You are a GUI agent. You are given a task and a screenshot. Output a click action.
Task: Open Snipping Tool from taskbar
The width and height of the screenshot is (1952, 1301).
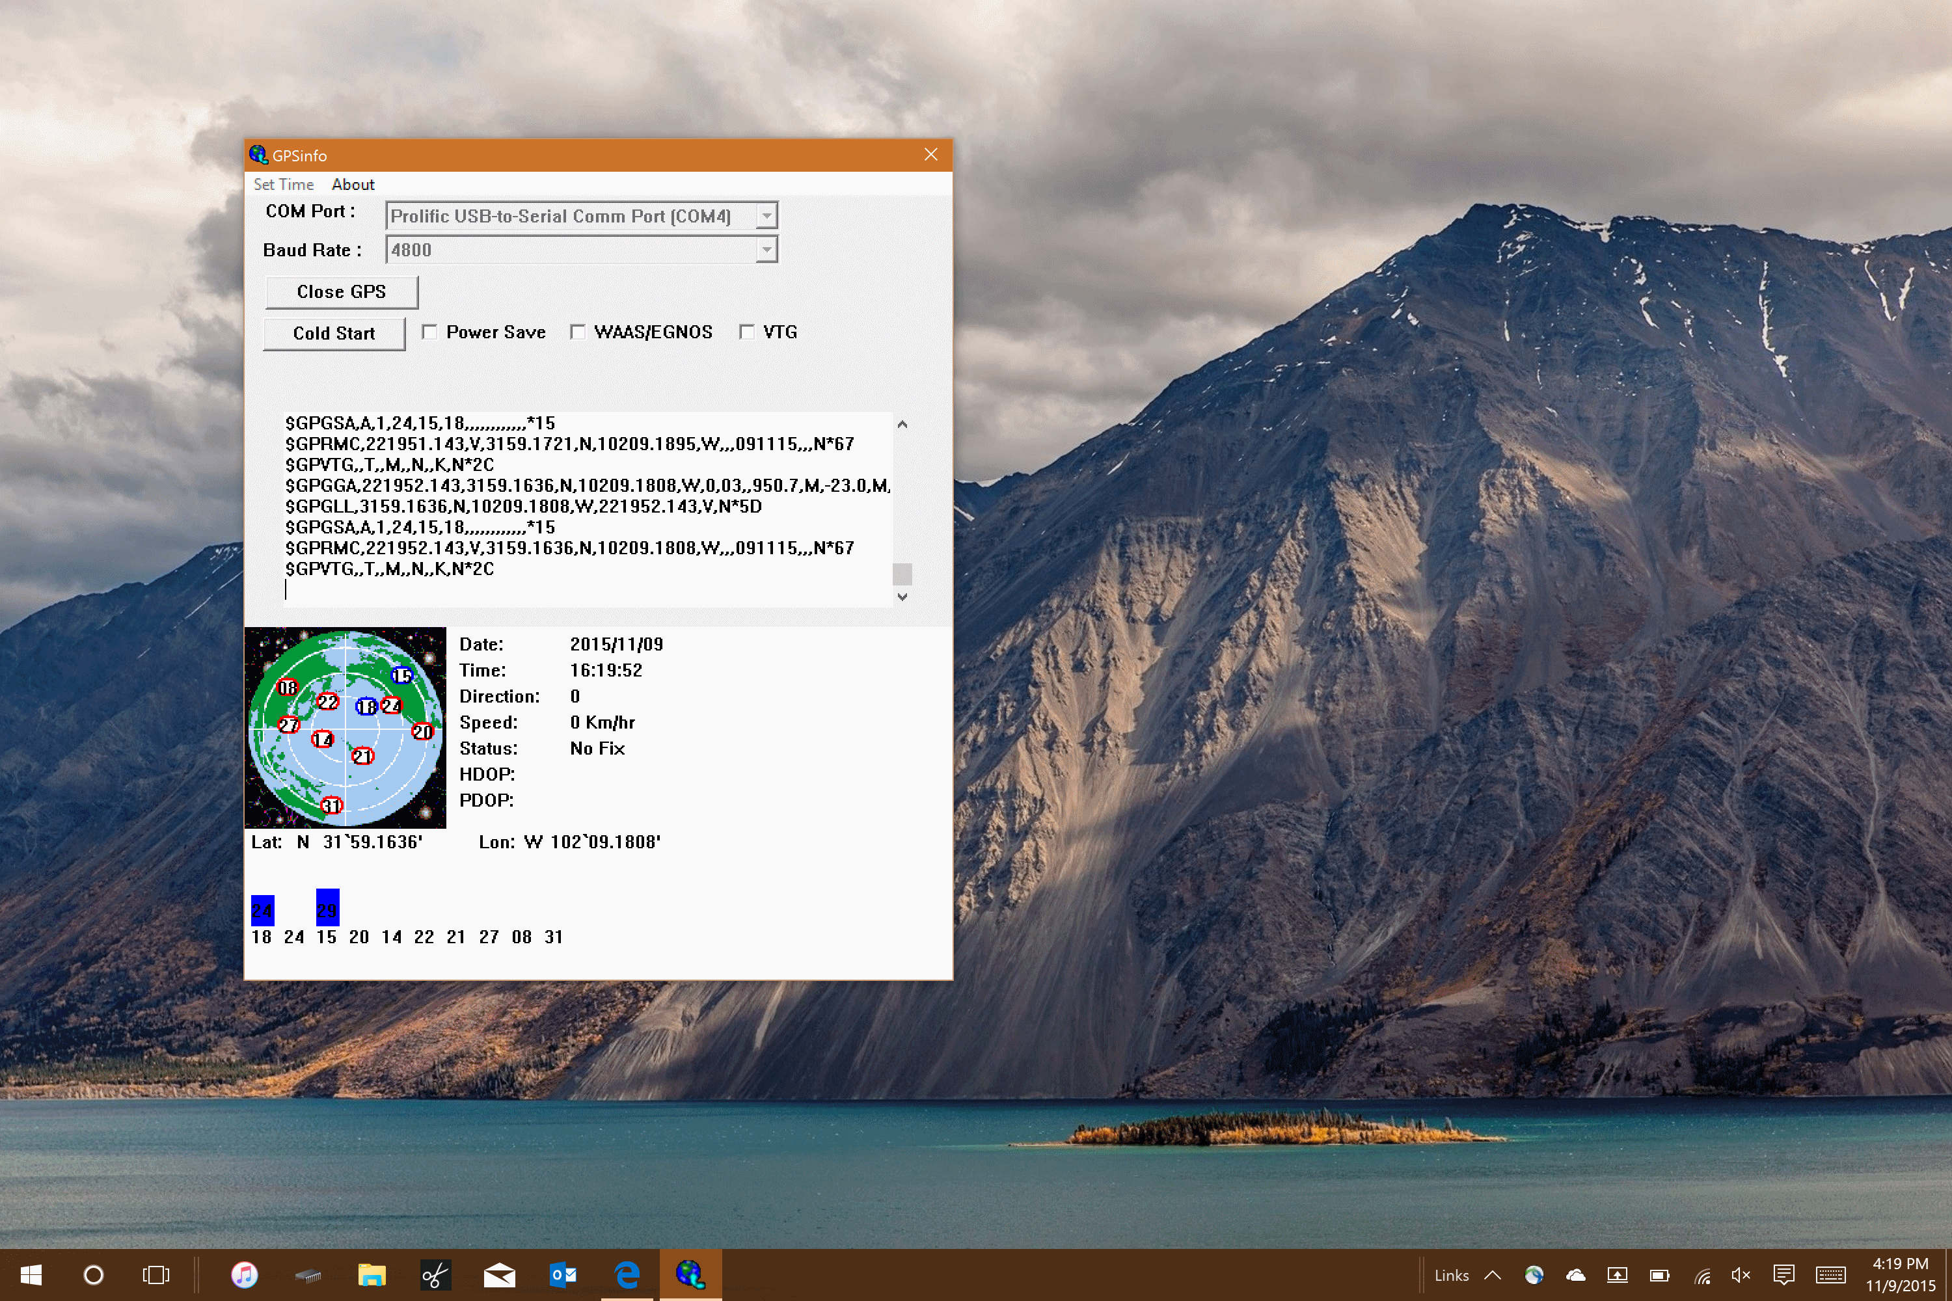[435, 1274]
